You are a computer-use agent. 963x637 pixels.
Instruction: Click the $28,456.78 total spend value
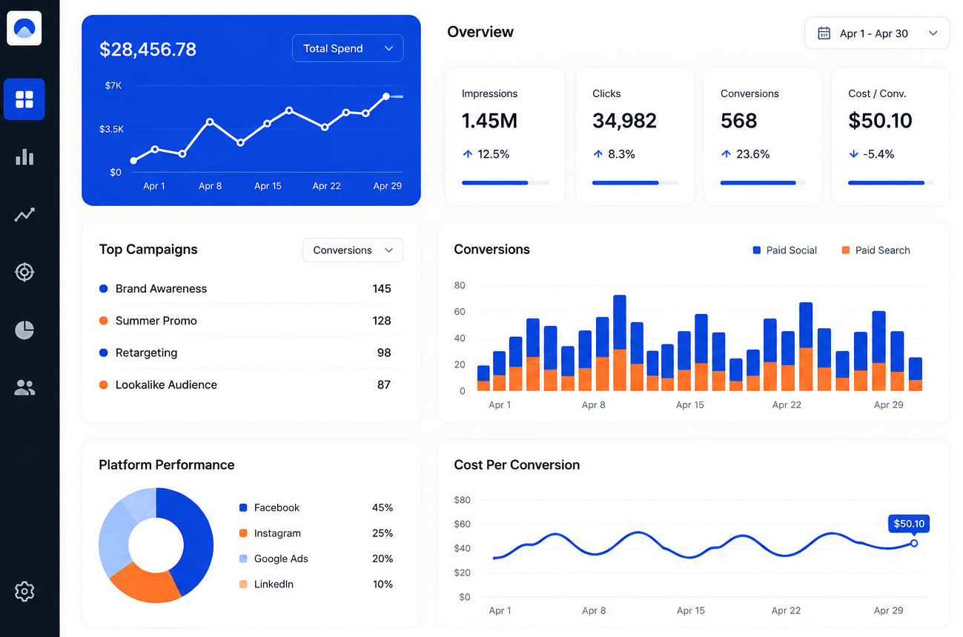click(x=148, y=50)
